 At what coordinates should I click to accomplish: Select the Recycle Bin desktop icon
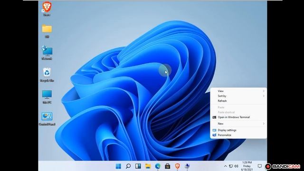pos(47,75)
